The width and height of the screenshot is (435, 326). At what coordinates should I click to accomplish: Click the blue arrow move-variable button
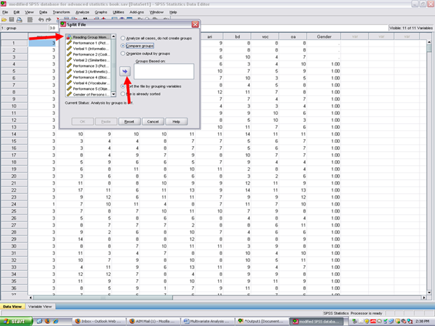[125, 70]
